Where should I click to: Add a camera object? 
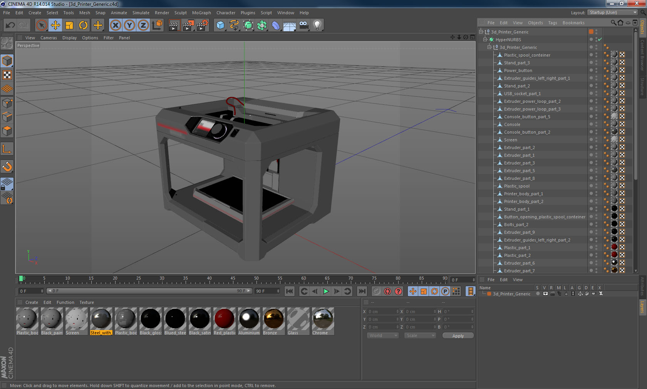[303, 25]
